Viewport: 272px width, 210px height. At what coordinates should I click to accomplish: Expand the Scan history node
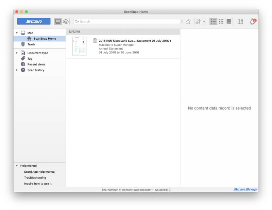[x=17, y=70]
